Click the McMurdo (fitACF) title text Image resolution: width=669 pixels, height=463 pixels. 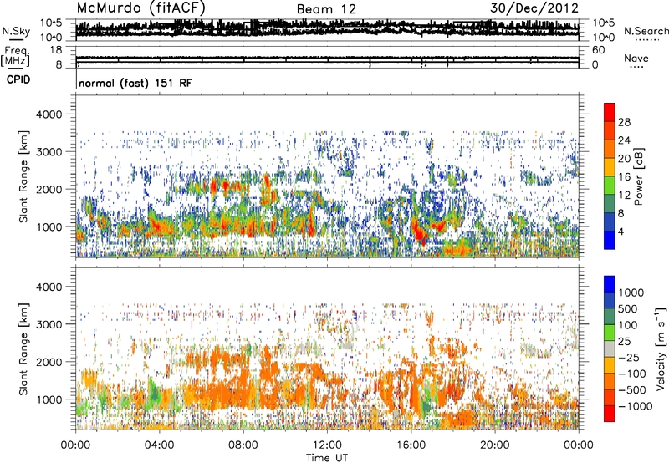coord(140,8)
